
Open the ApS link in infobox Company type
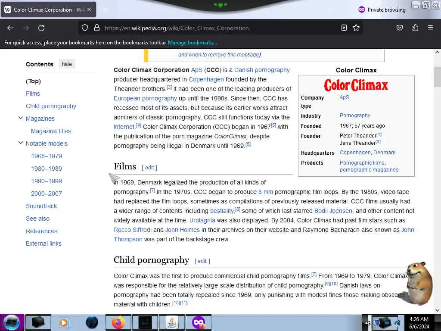click(x=344, y=97)
